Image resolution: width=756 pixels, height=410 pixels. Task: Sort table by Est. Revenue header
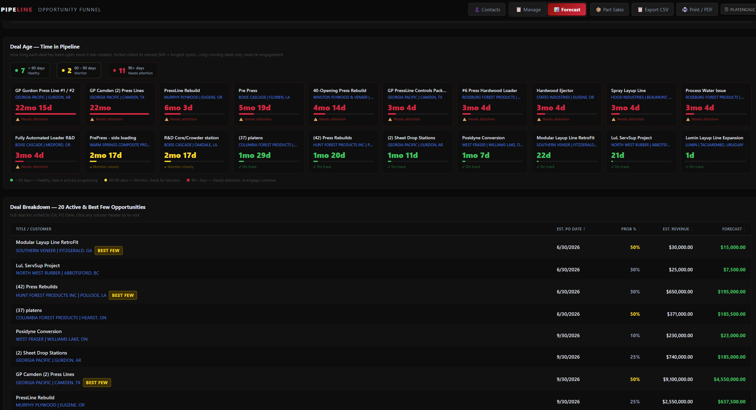(x=677, y=229)
